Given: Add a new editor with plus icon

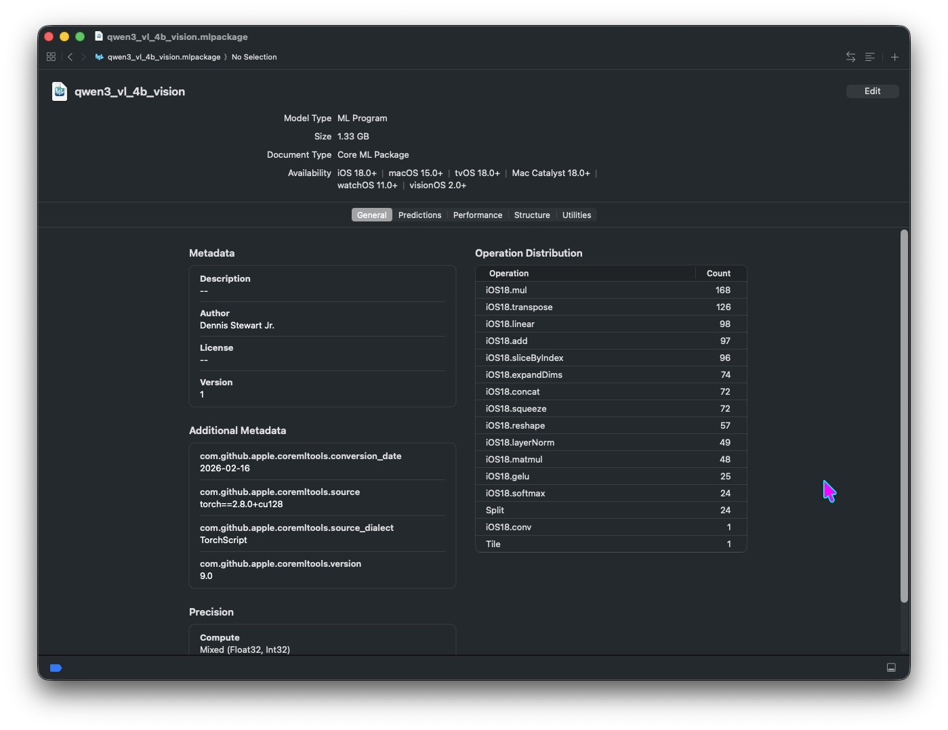Looking at the screenshot, I should [894, 57].
